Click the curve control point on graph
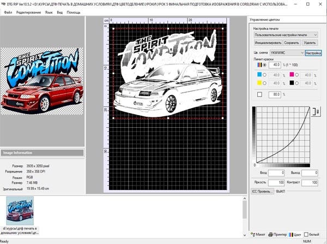 [x=293, y=140]
